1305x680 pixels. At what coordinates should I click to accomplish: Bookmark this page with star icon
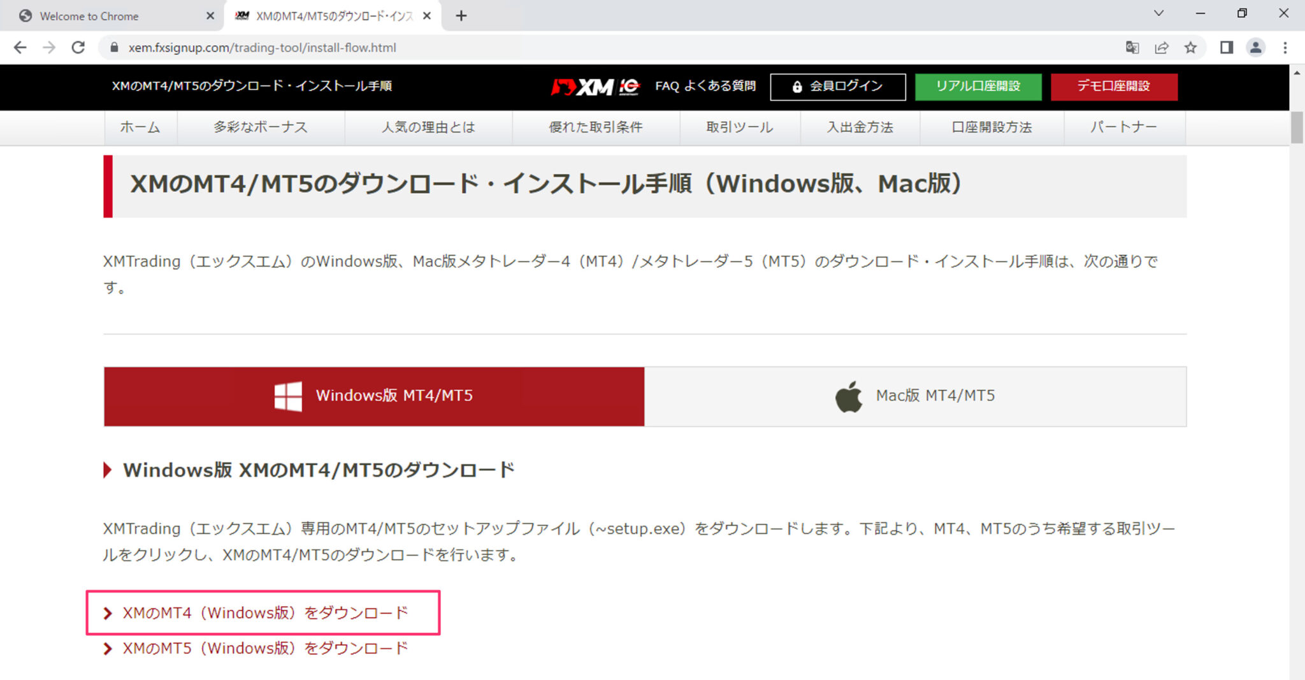pyautogui.click(x=1190, y=48)
